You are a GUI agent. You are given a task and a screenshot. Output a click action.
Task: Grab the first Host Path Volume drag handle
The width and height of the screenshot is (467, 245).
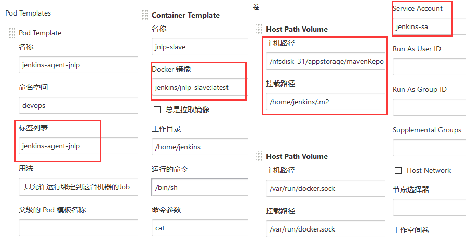click(x=259, y=29)
